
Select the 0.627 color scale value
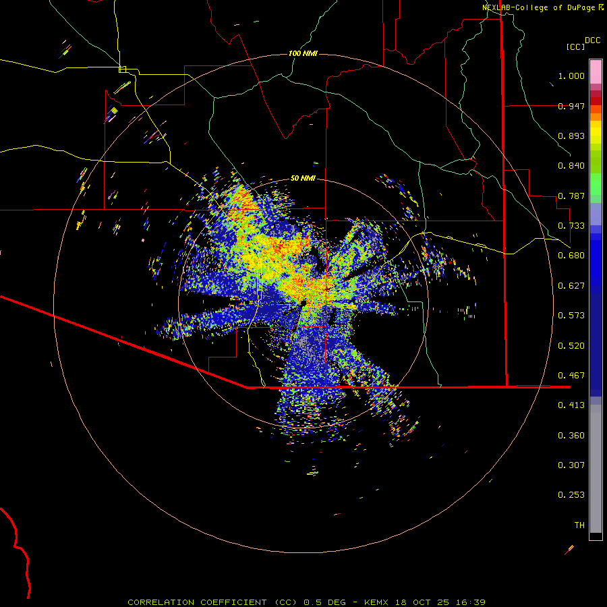tap(571, 286)
